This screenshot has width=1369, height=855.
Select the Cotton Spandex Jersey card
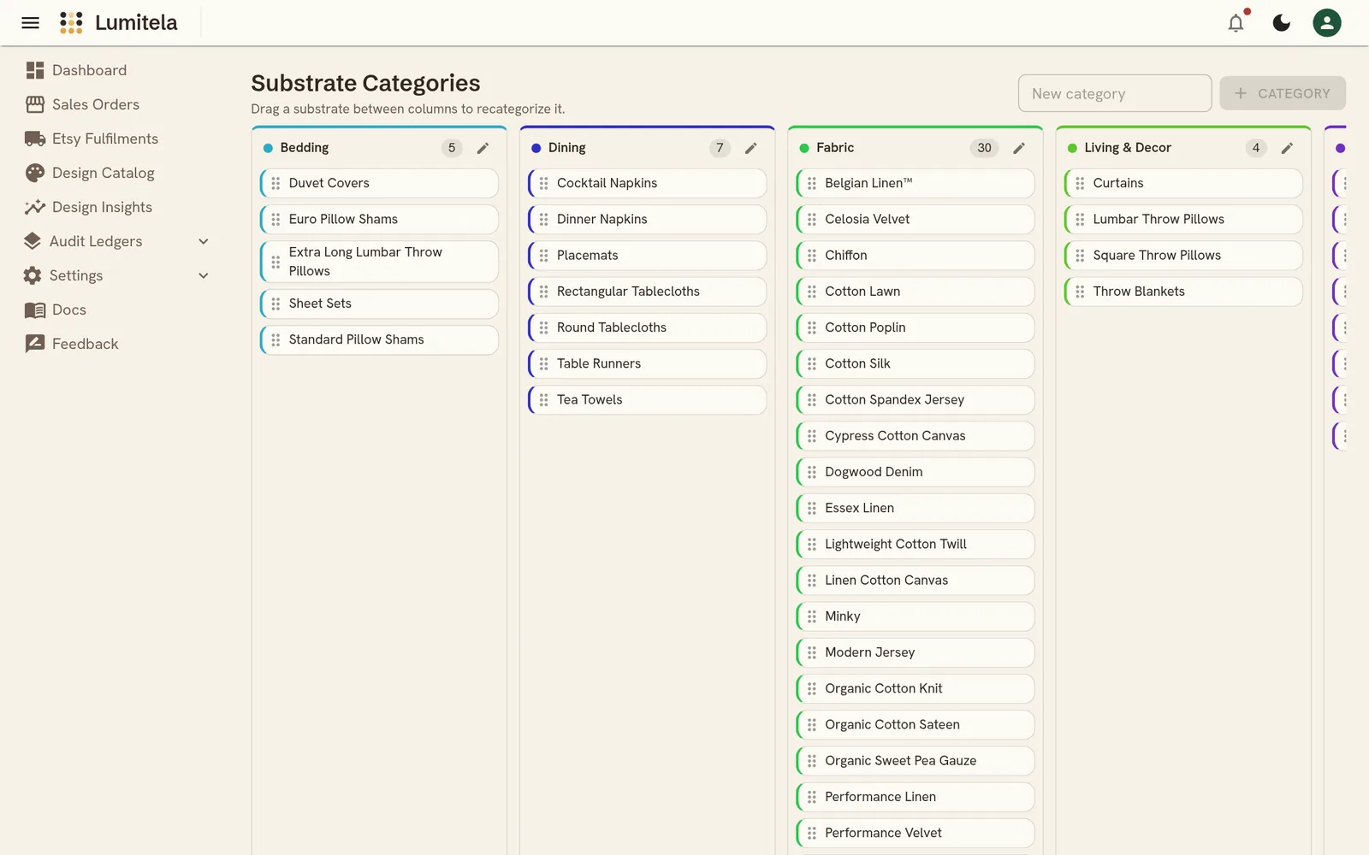coord(915,399)
